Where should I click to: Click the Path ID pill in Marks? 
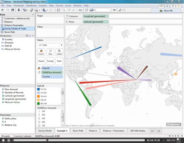[x=52, y=68]
